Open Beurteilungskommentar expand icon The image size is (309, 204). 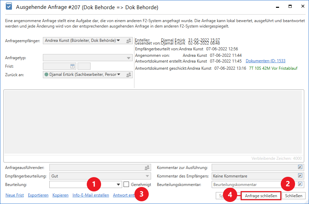[x=300, y=184]
